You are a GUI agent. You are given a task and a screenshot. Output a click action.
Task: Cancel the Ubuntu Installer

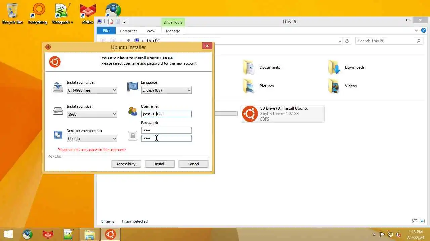193,164
